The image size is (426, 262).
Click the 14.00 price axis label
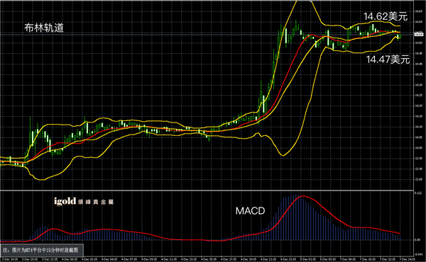[419, 148]
